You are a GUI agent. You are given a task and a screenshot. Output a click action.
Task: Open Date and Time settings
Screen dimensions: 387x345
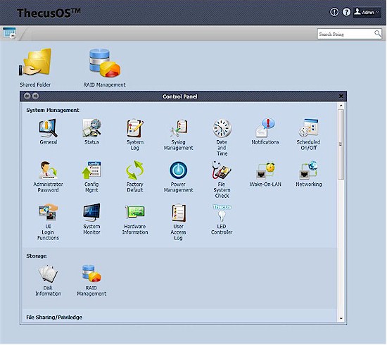click(x=222, y=137)
